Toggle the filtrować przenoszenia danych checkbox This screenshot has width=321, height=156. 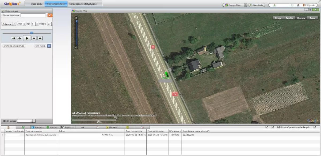click(x=278, y=127)
